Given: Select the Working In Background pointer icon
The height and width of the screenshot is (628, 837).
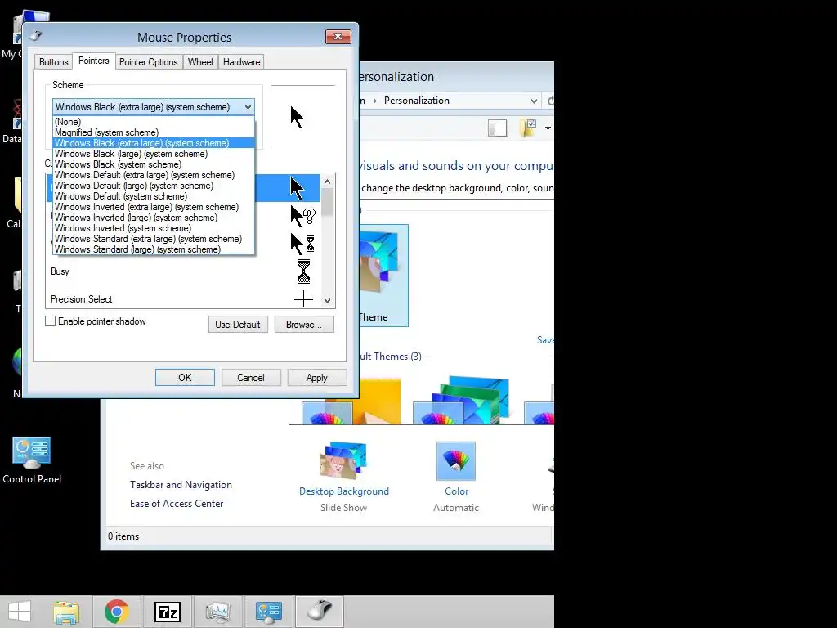Looking at the screenshot, I should (x=302, y=244).
